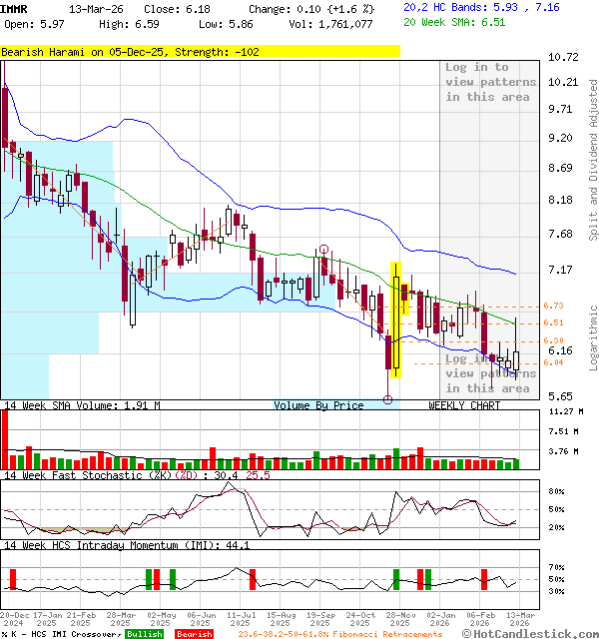Click the 14 Week Fast Stochastic title
599x639 pixels.
click(120, 475)
